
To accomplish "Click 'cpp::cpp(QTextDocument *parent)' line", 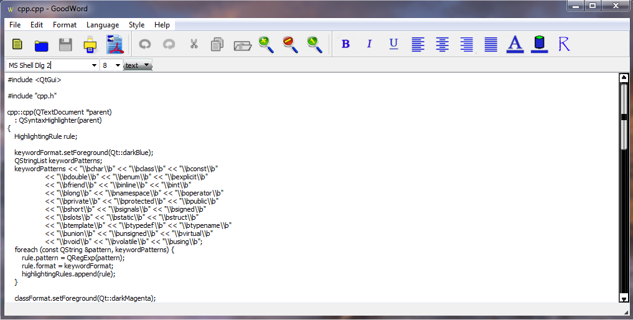I will click(x=59, y=112).
